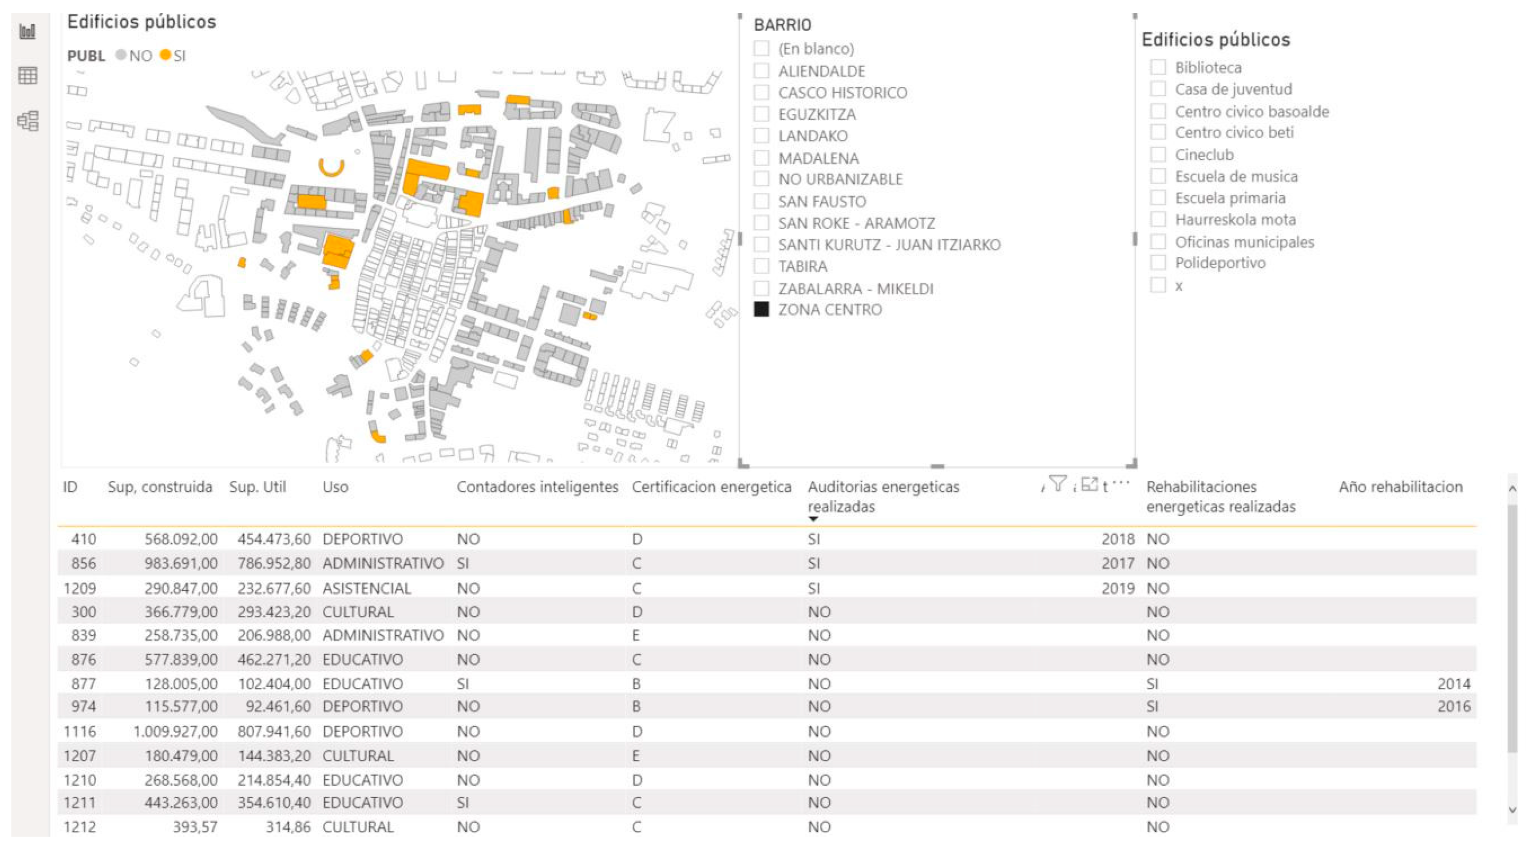1527x850 pixels.
Task: Open the Report view icon
Action: pos(27,32)
